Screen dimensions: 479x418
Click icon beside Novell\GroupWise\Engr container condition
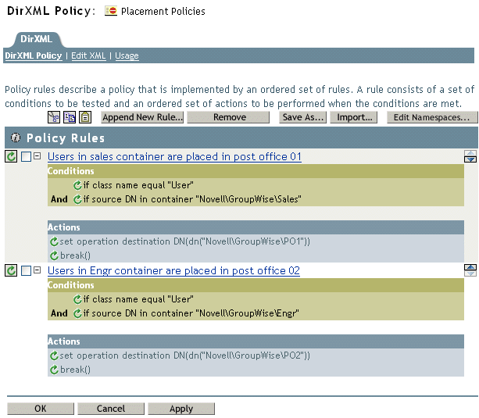[77, 313]
